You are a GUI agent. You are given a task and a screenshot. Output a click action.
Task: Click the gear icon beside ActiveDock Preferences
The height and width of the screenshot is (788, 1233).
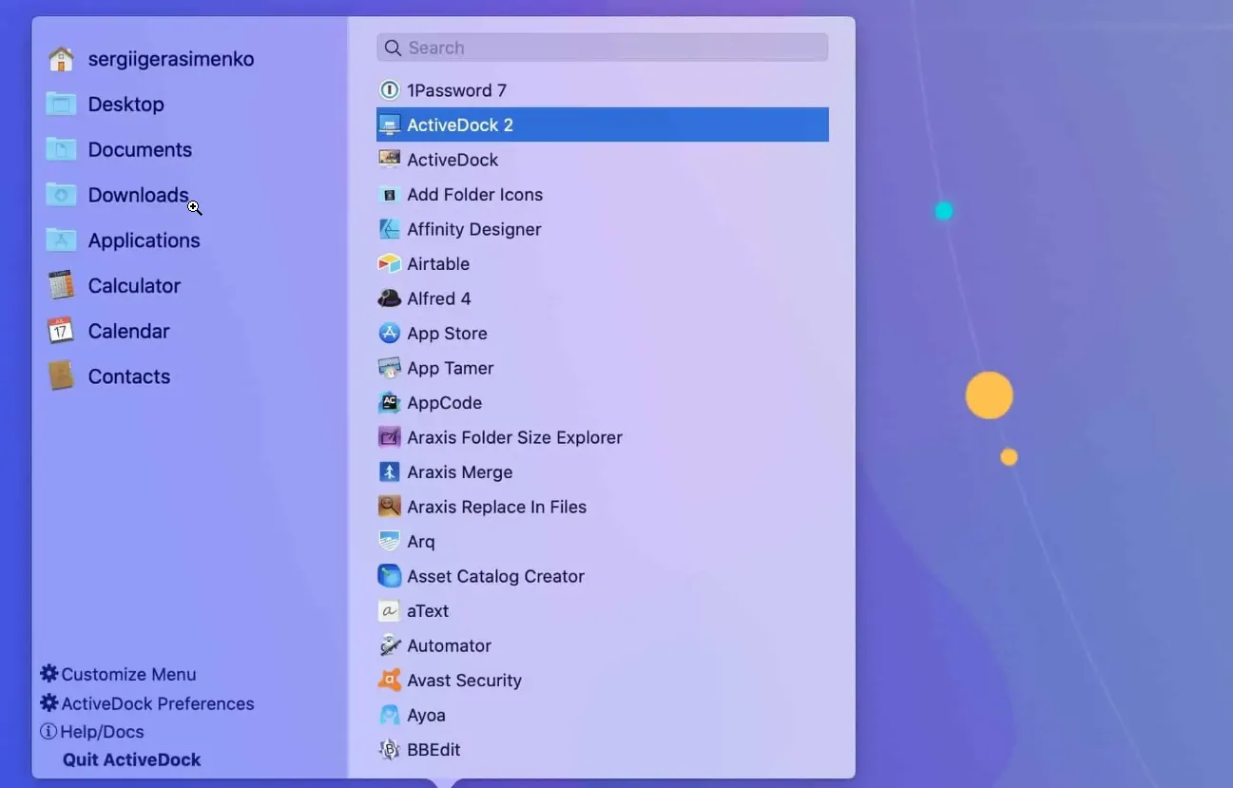pyautogui.click(x=49, y=703)
